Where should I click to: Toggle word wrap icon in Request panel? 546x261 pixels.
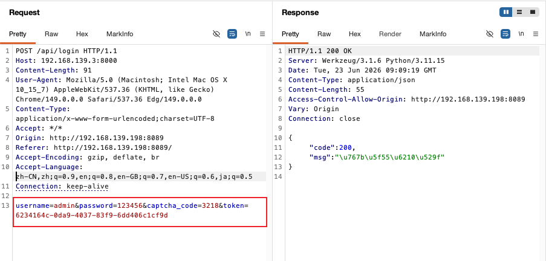(x=232, y=34)
